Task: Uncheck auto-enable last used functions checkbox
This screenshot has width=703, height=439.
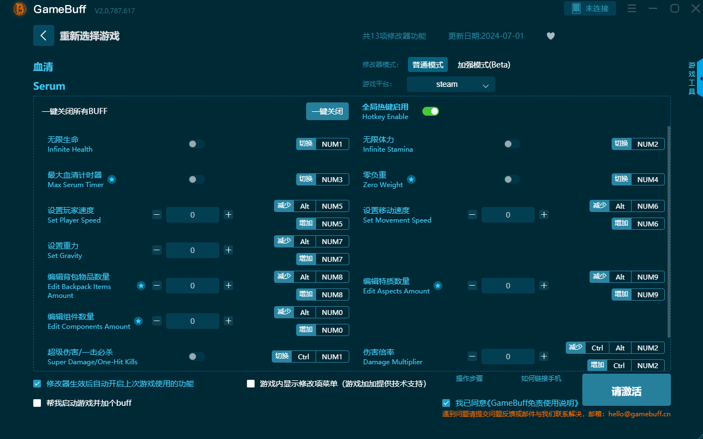Action: click(x=37, y=384)
